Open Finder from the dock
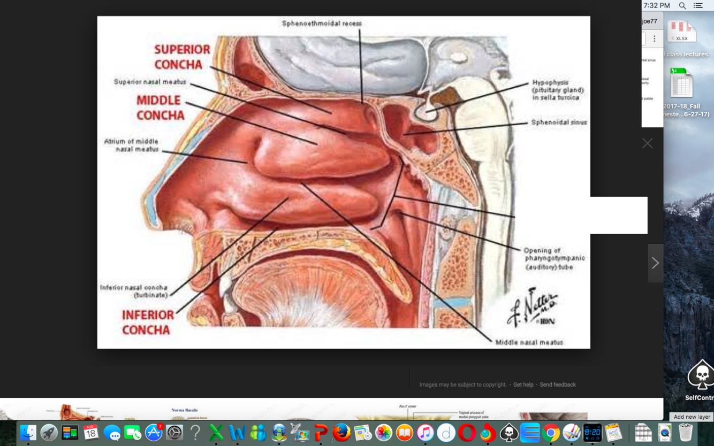 point(28,432)
